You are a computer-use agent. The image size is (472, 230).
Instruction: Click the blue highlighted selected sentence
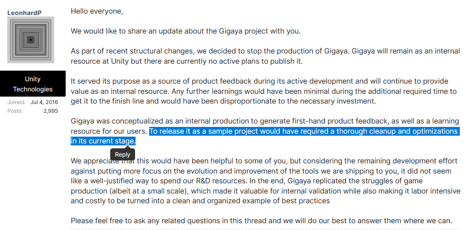tap(303, 132)
